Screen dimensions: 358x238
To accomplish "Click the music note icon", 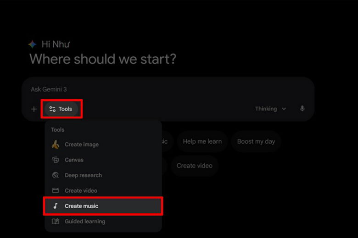I will tap(56, 206).
